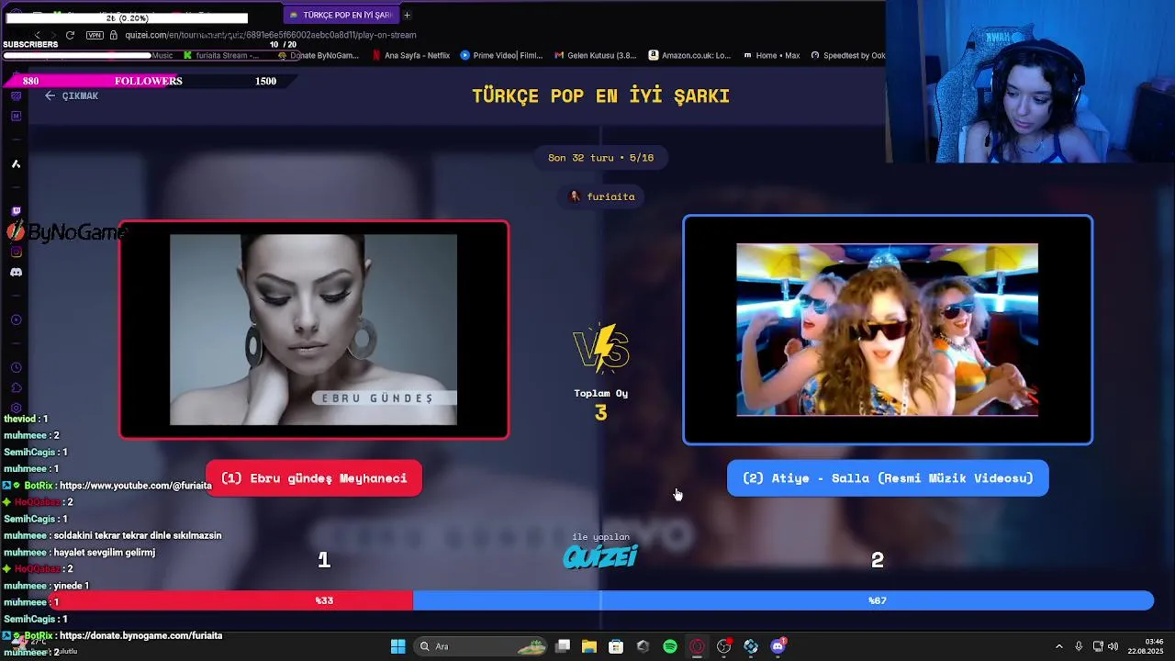The image size is (1175, 661).
Task: Open Microsoft Store from taskbar
Action: (x=616, y=646)
